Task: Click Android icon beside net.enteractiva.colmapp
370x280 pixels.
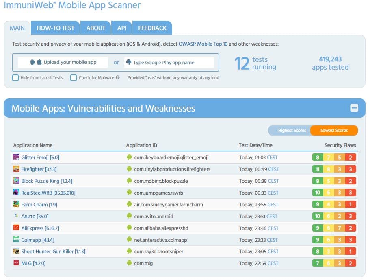Action: coord(129,240)
